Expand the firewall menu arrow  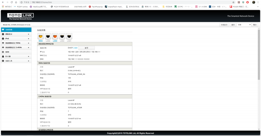29,56
